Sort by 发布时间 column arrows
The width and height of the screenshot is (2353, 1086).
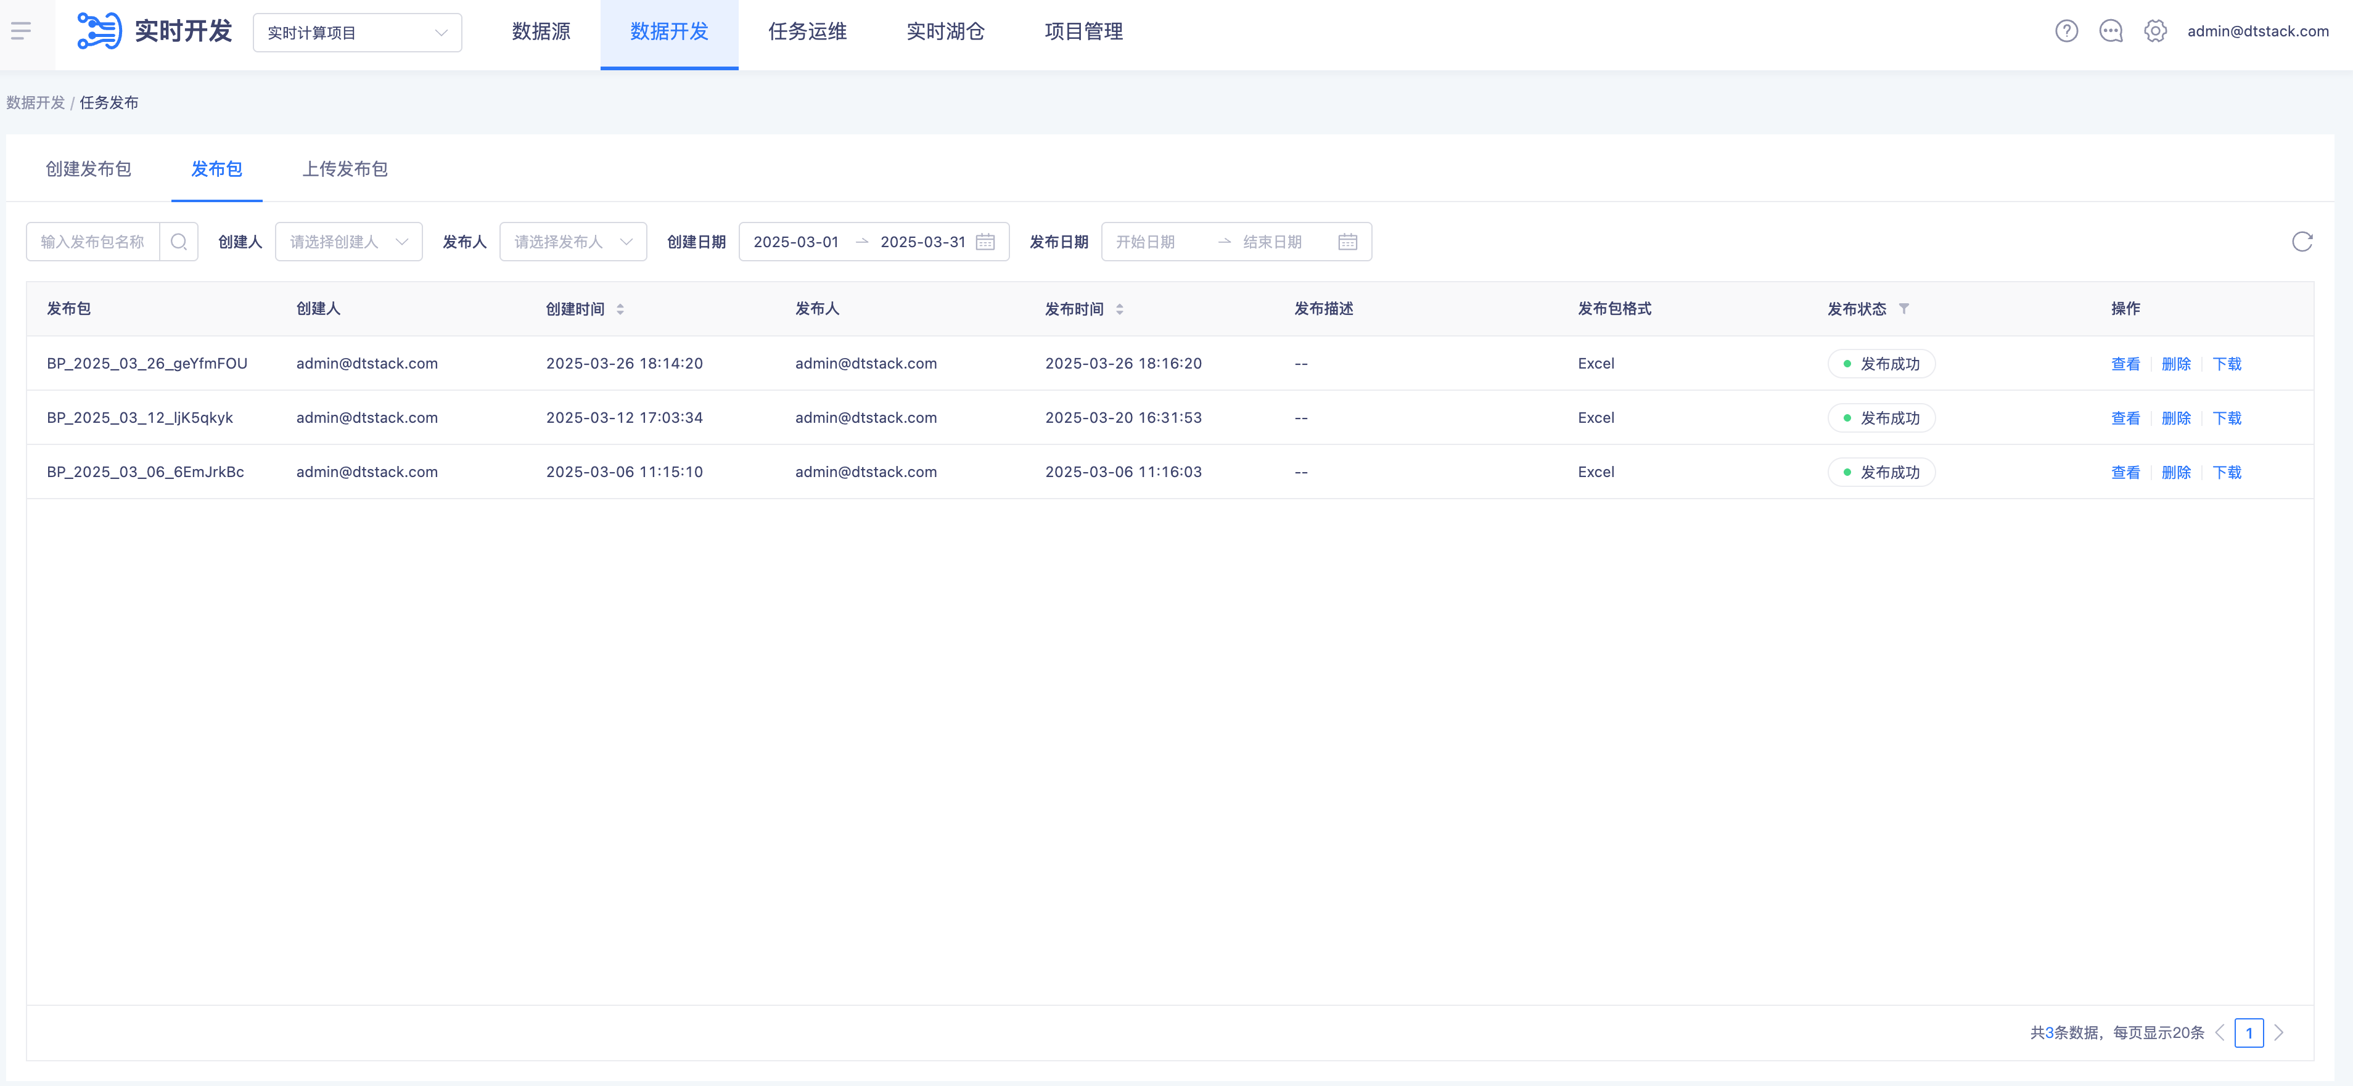(1119, 309)
